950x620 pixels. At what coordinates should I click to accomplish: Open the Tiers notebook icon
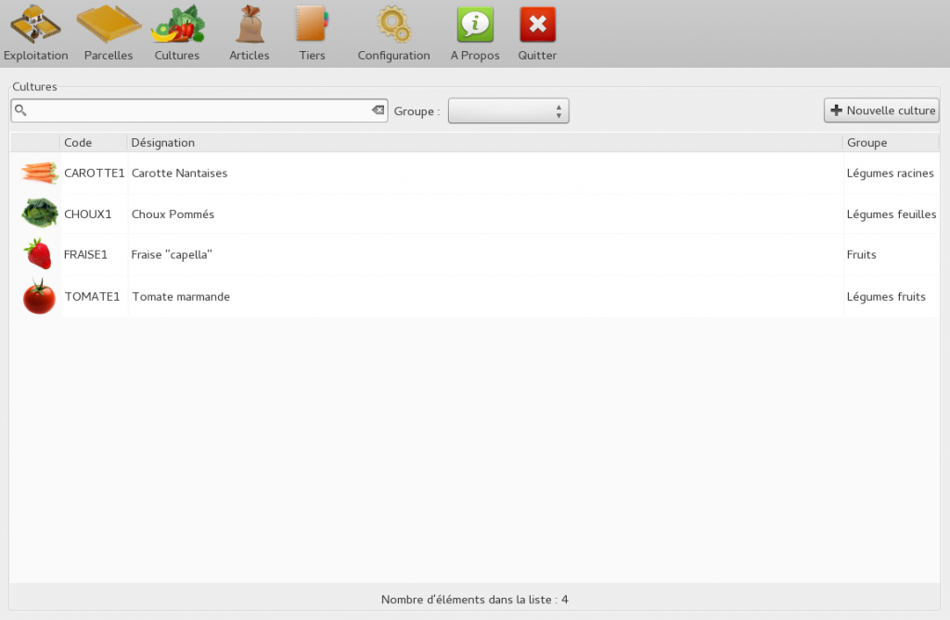click(312, 24)
